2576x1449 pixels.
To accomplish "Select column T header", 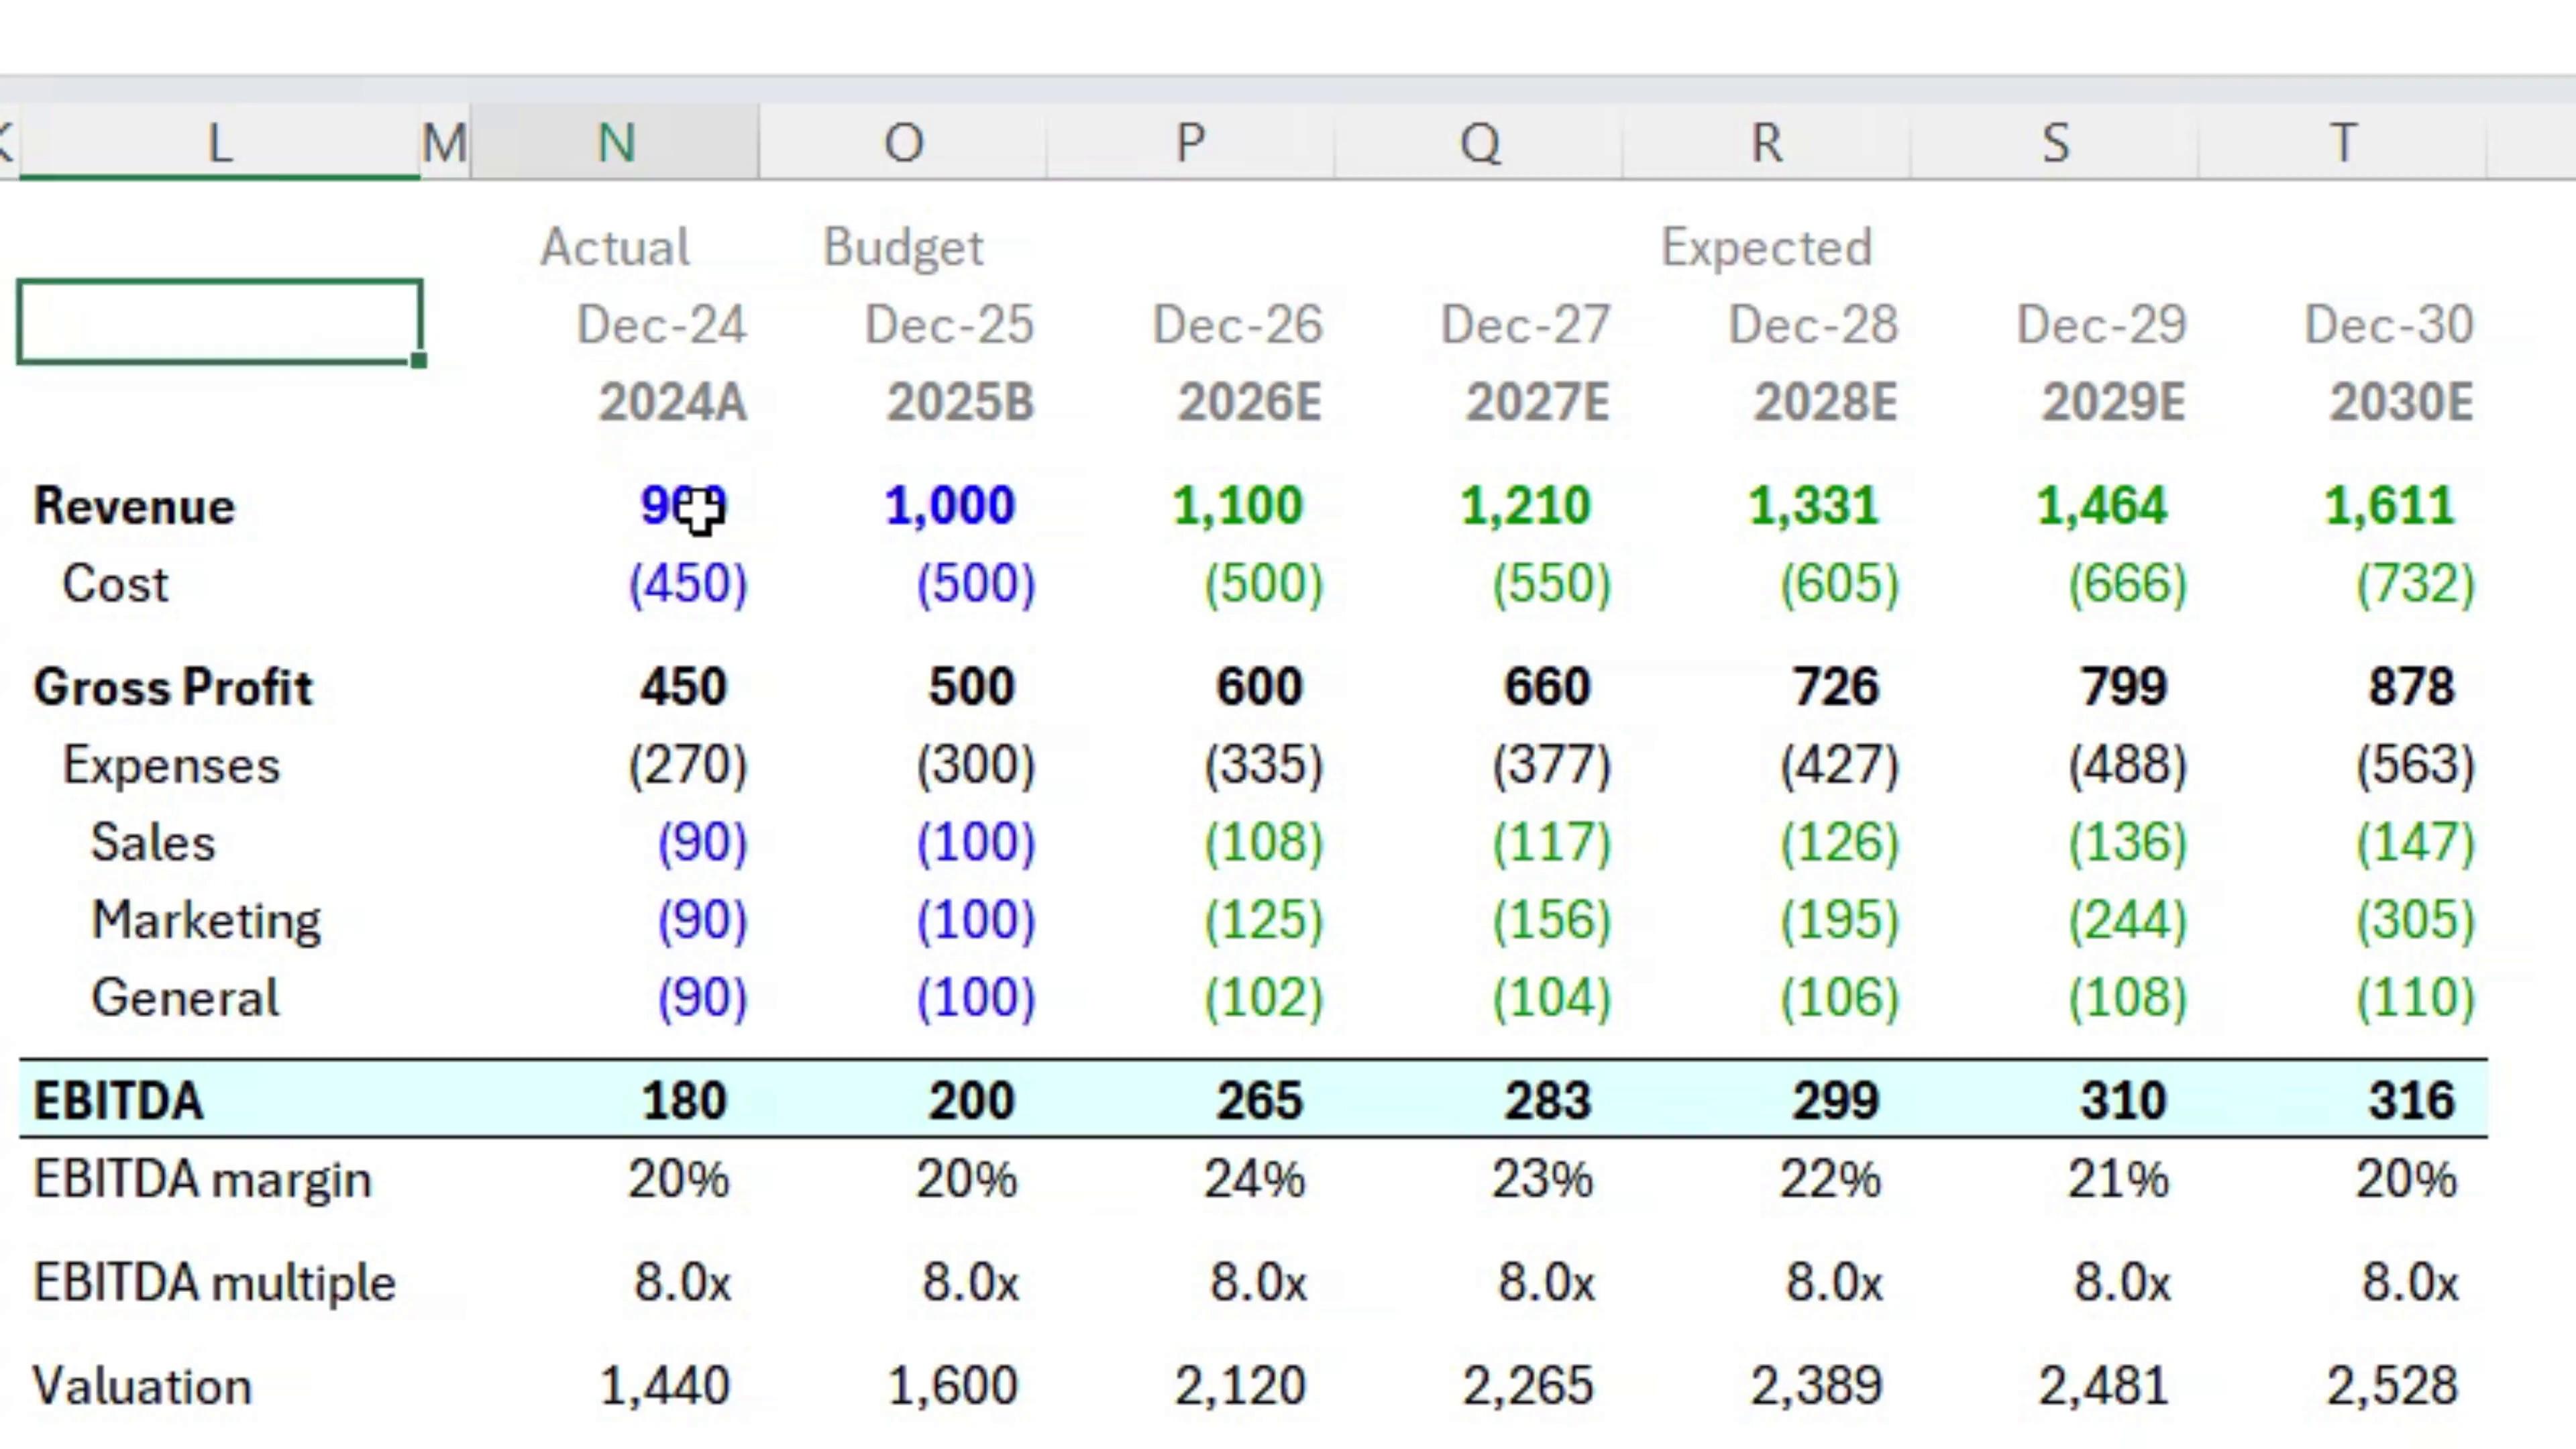I will 2342,143.
